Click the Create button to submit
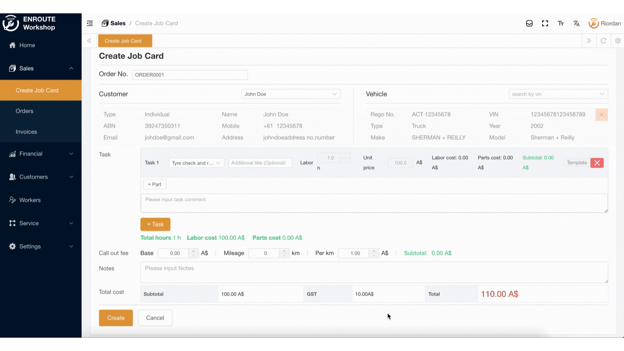 [116, 318]
